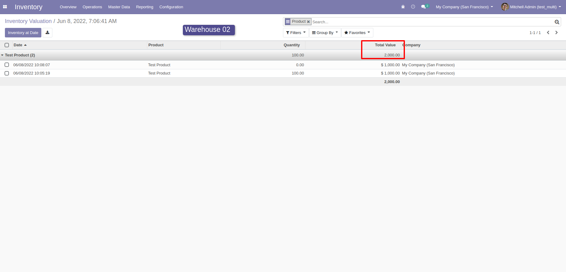Click My Company cell in 10:05:19 row
The width and height of the screenshot is (566, 272).
[428, 73]
